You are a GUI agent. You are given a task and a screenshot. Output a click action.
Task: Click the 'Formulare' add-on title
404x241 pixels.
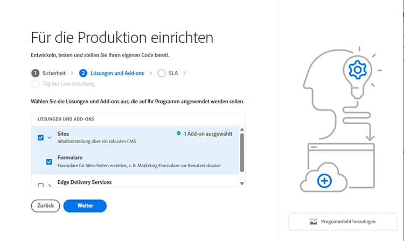[70, 158]
